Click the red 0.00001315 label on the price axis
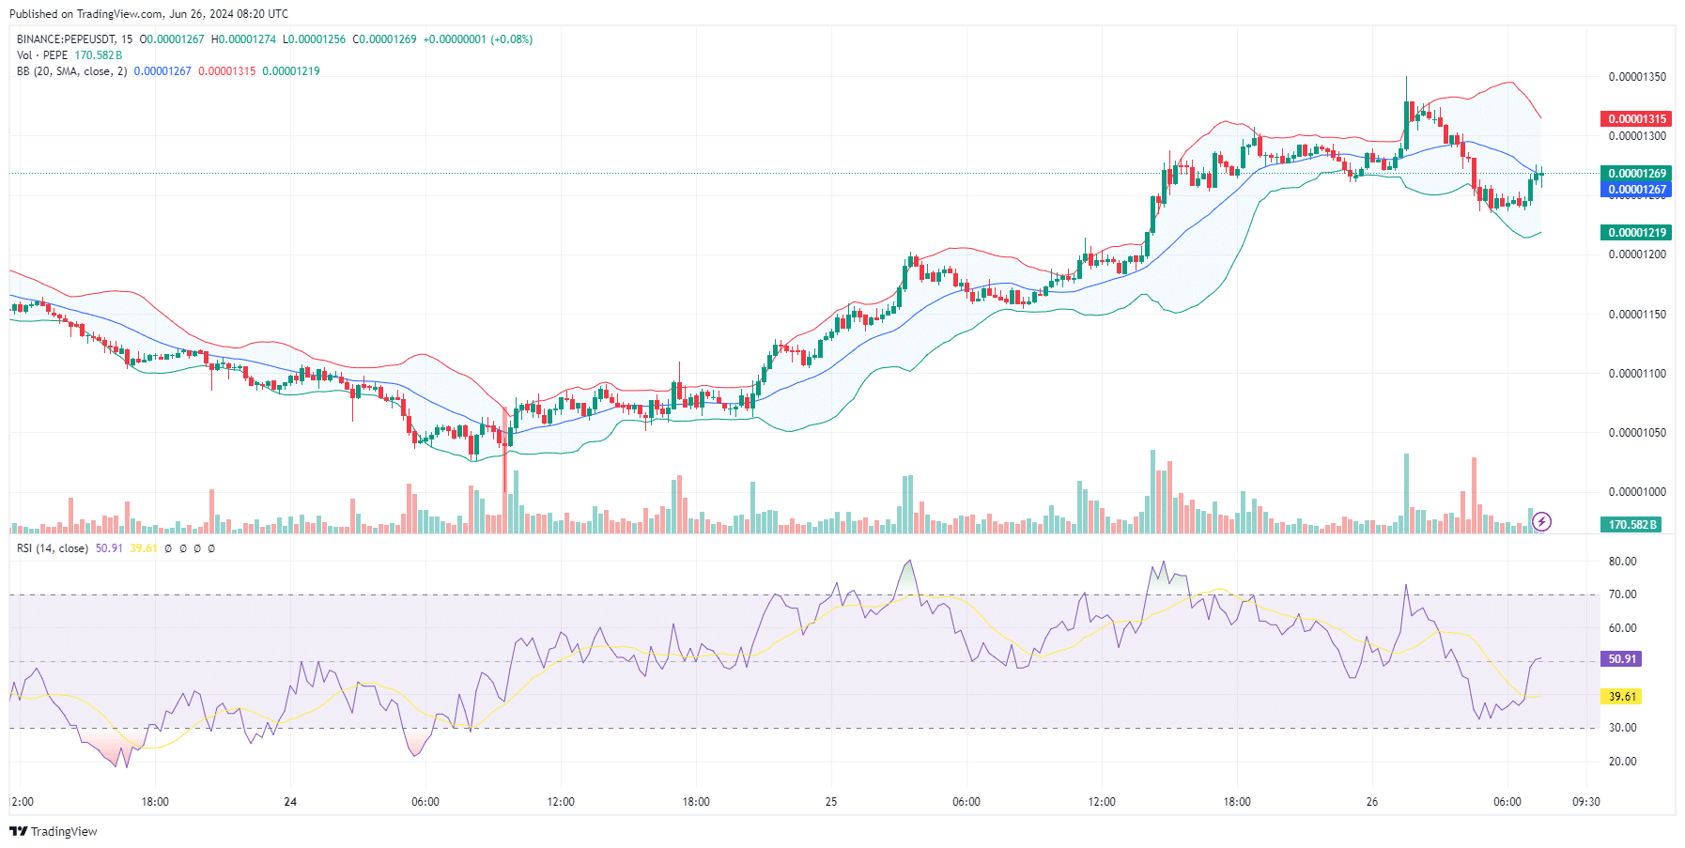 click(x=1635, y=119)
